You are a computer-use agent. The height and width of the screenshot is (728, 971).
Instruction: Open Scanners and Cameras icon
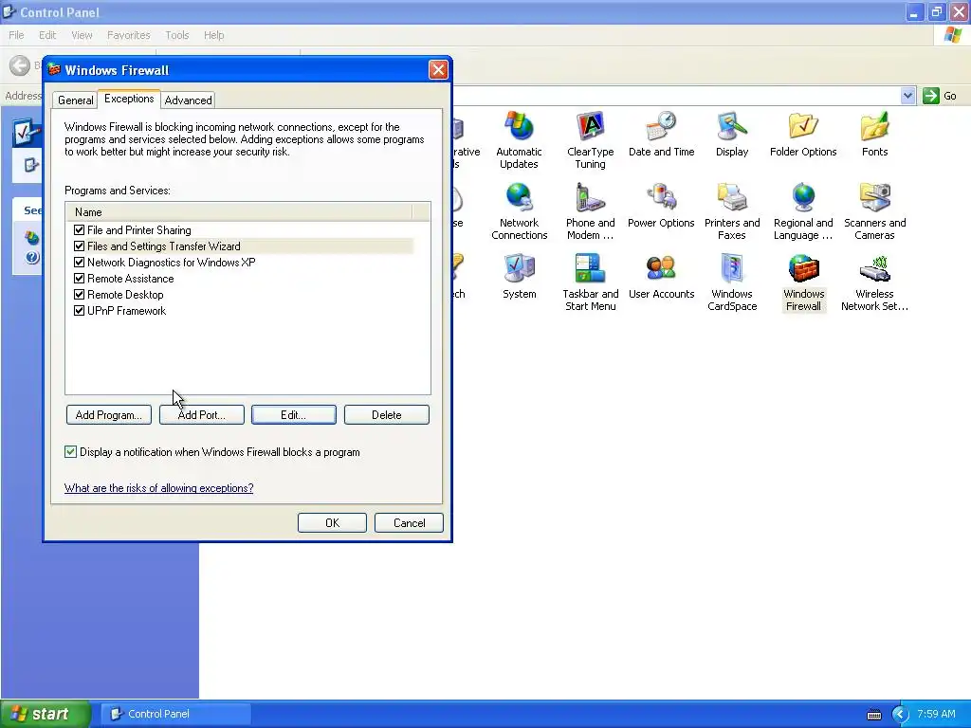coord(874,211)
